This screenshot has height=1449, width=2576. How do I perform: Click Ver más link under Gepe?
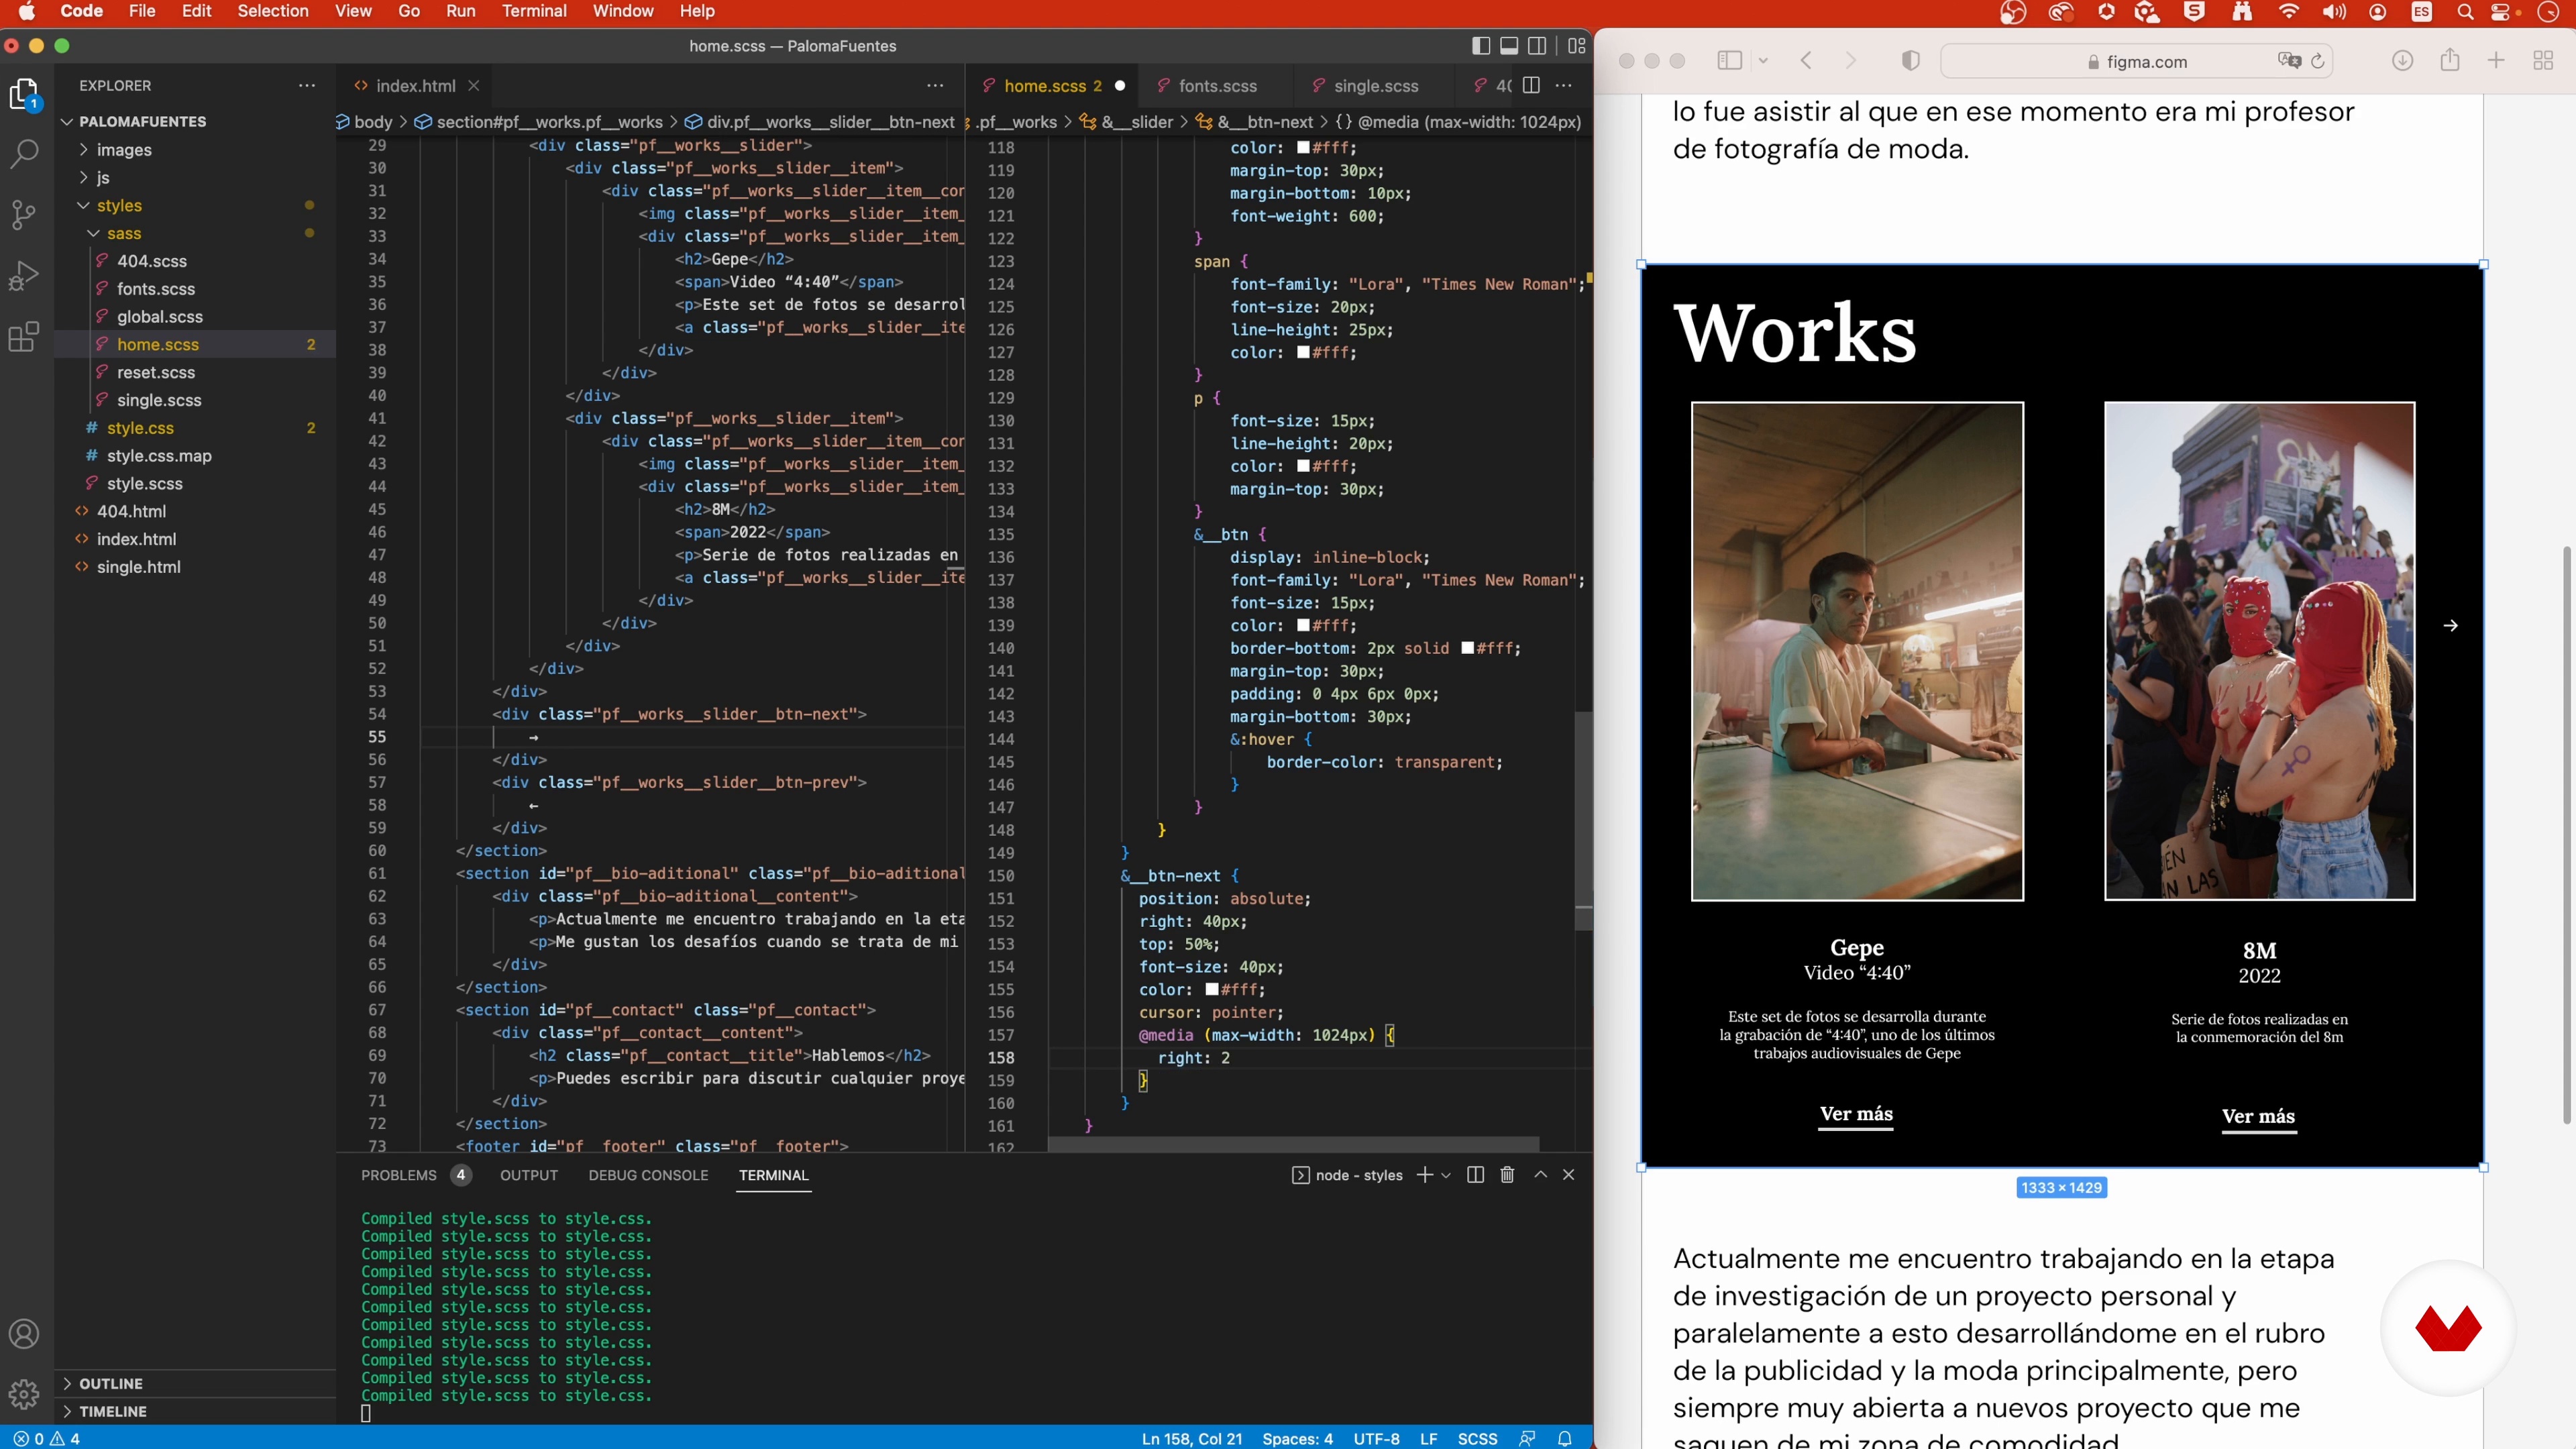click(x=1856, y=1114)
